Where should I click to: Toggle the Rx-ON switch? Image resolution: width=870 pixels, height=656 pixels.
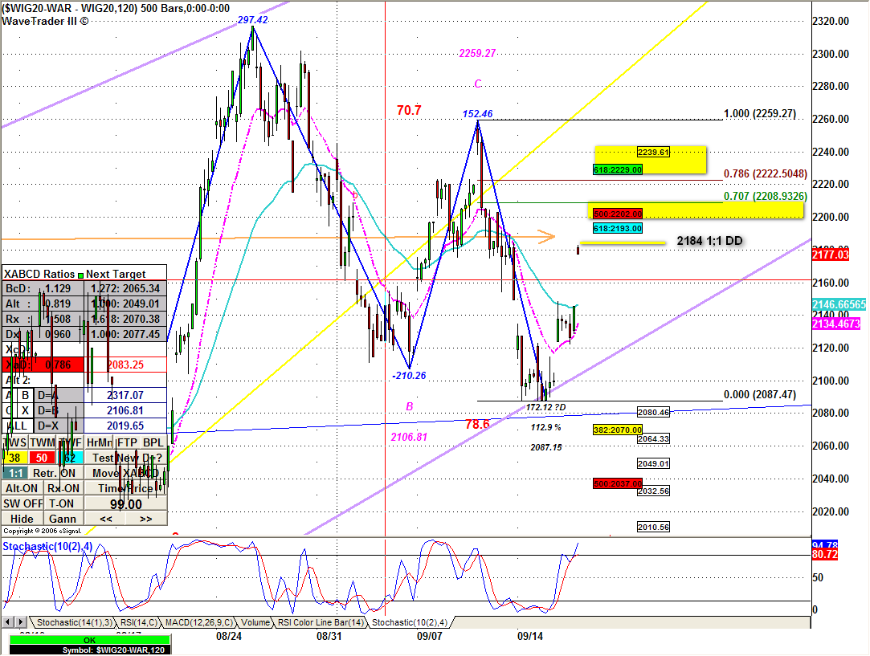[x=63, y=488]
